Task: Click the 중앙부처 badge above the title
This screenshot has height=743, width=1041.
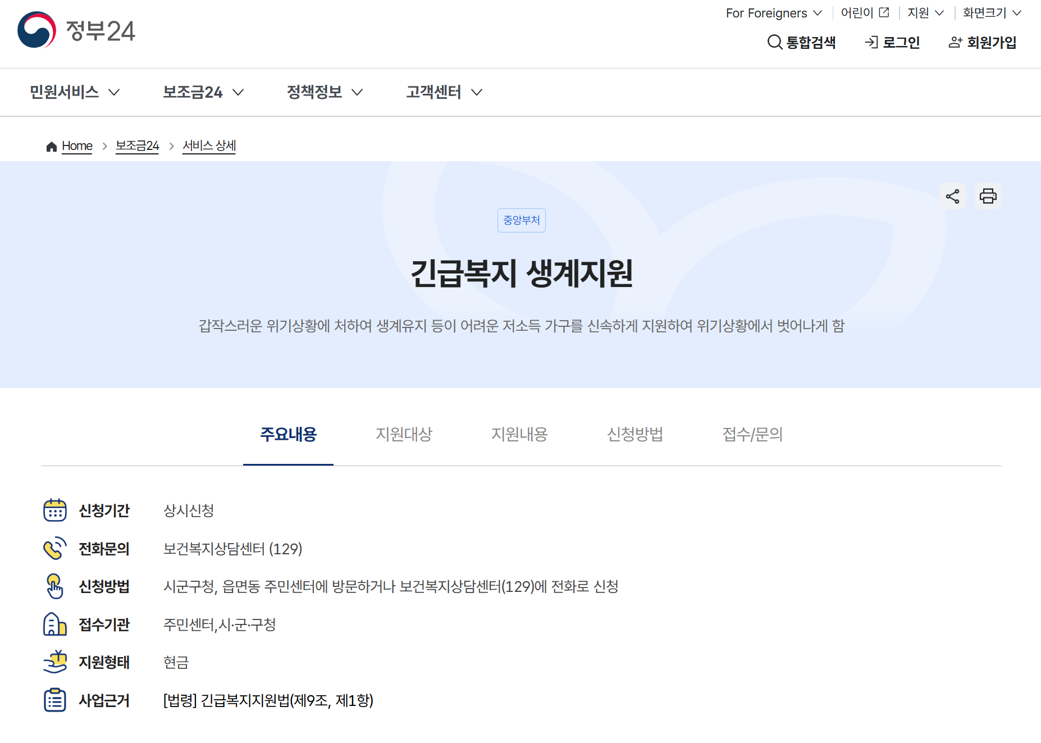Action: (x=521, y=220)
